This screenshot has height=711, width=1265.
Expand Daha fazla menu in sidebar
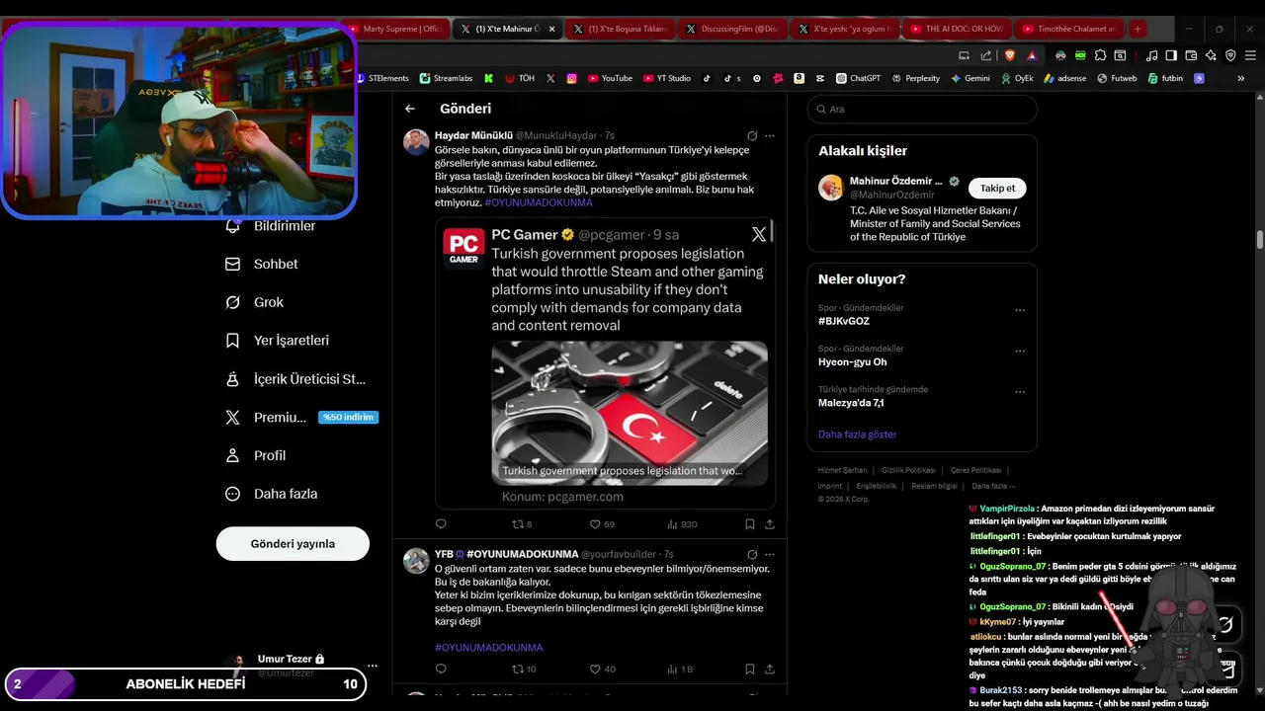(271, 494)
